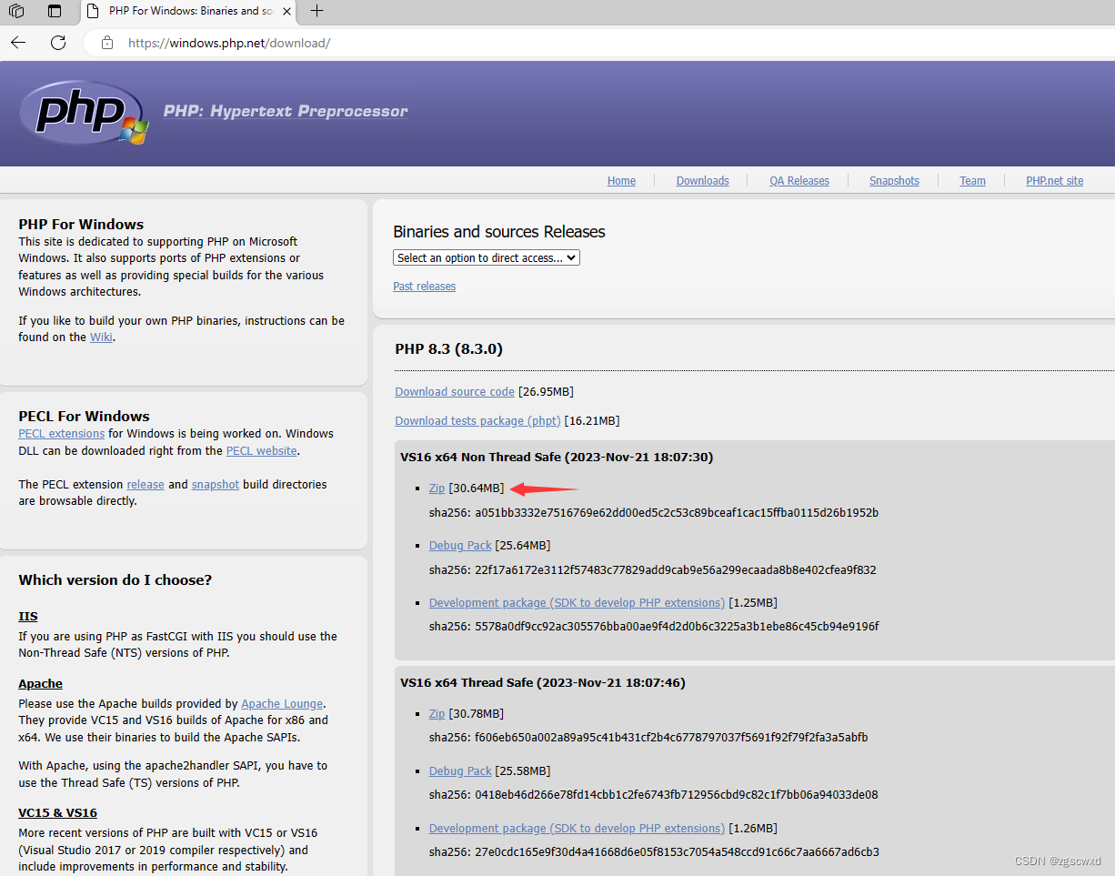Viewport: 1115px width, 876px height.
Task: Click the Wiki link
Action: pyautogui.click(x=101, y=337)
